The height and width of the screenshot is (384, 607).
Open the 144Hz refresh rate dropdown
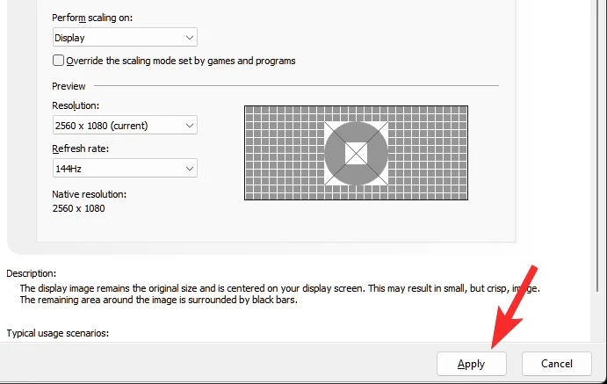pyautogui.click(x=125, y=168)
